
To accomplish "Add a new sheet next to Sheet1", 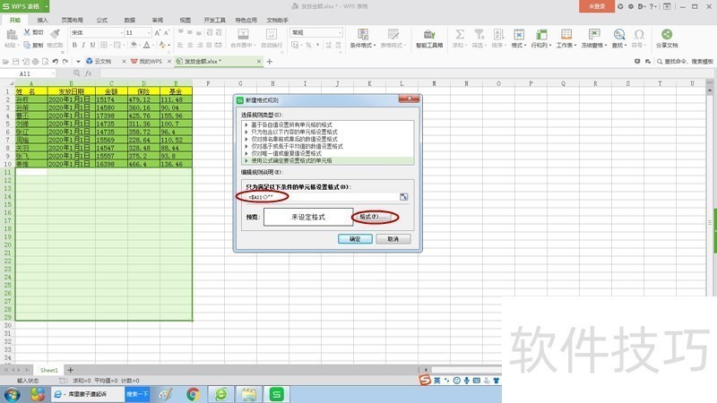I will point(71,370).
